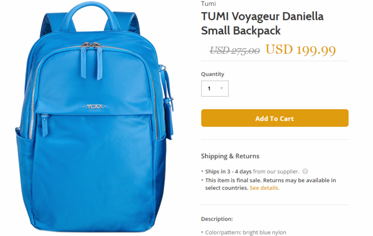Click the top double zipper pulls on backpack
The width and height of the screenshot is (373, 236).
92,60
